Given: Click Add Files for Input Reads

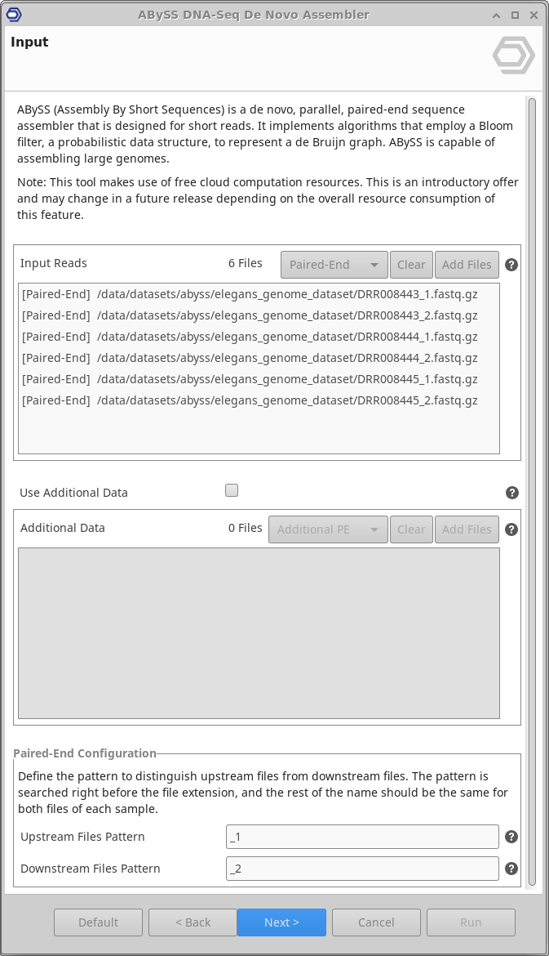Looking at the screenshot, I should click(467, 265).
